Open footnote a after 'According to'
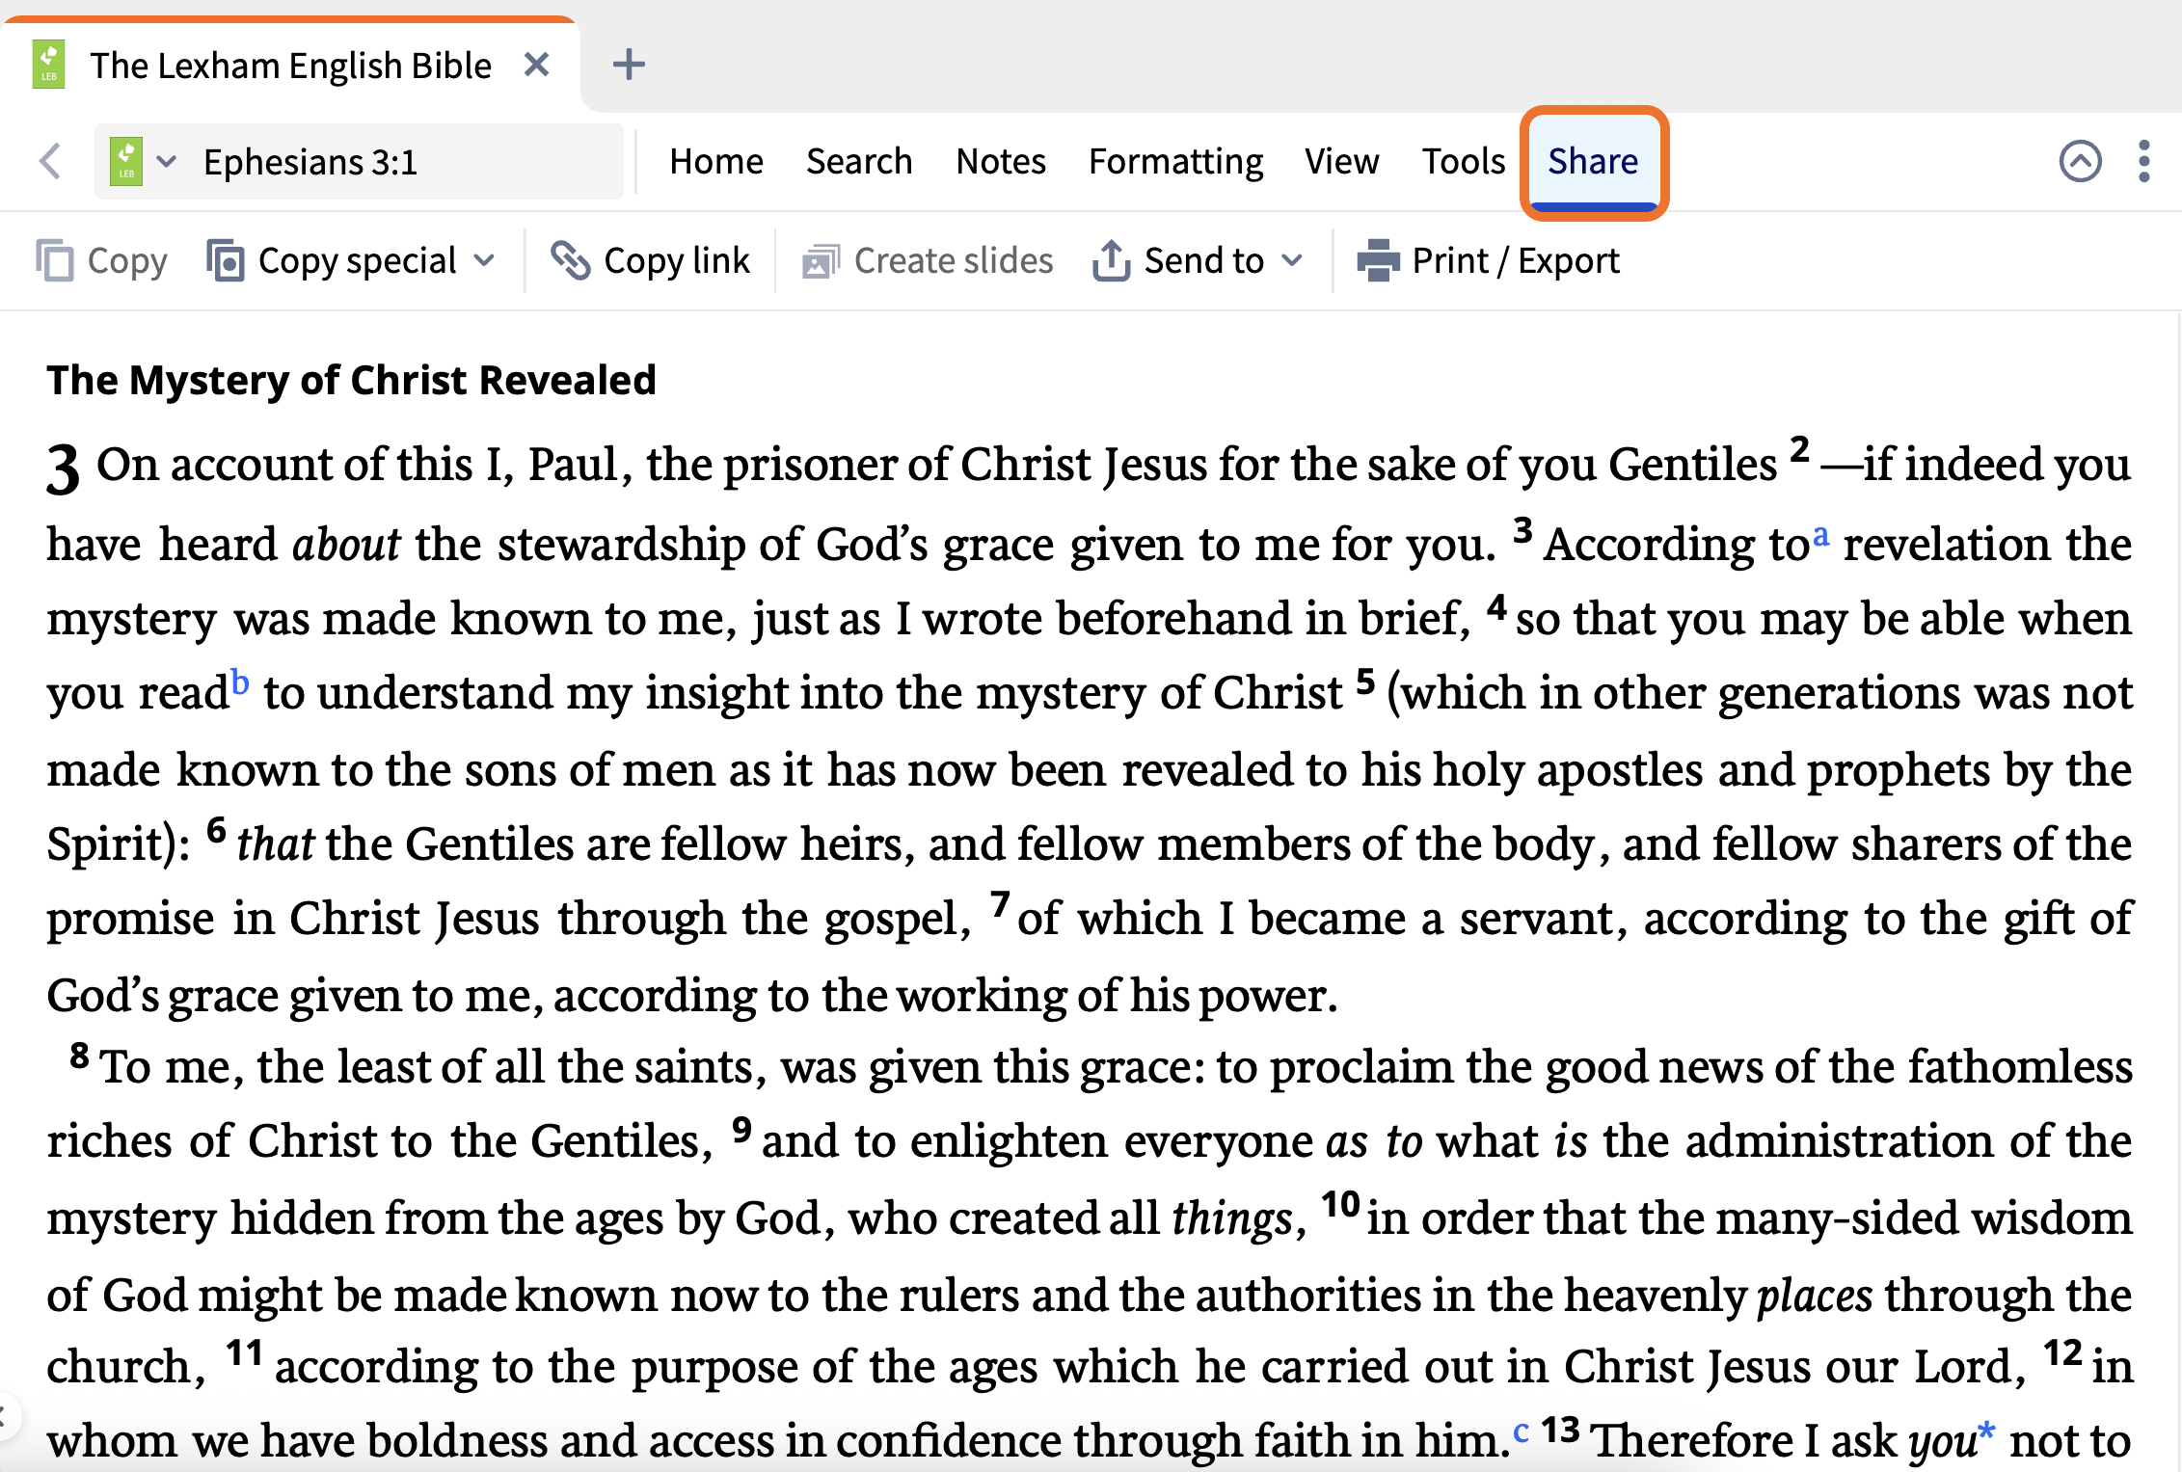This screenshot has width=2182, height=1472. [1820, 536]
